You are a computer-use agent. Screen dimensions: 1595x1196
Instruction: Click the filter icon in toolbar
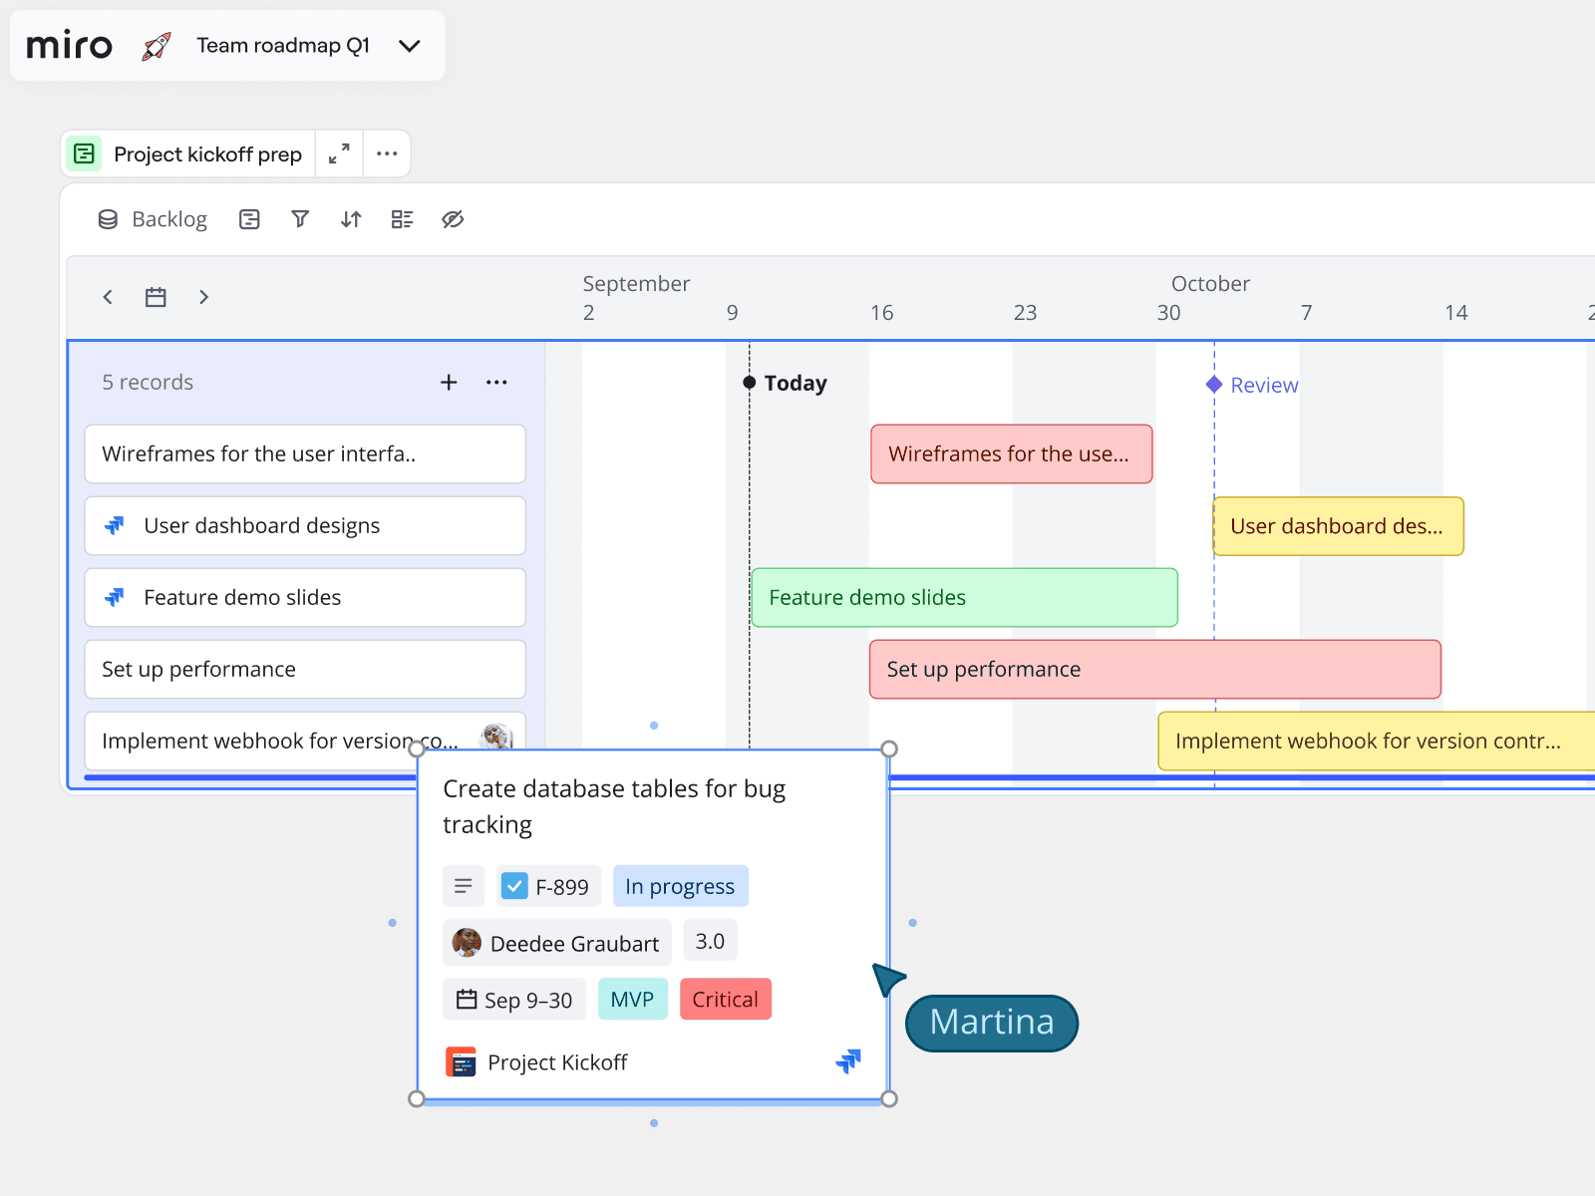[x=300, y=219]
